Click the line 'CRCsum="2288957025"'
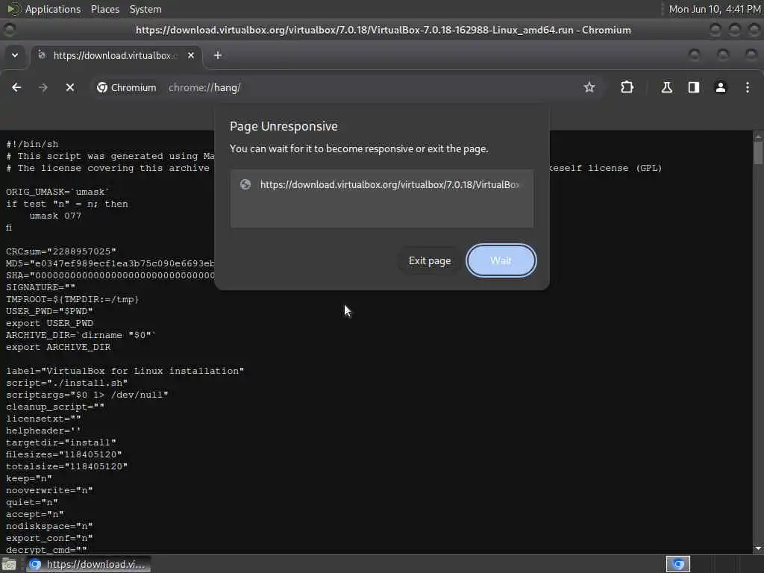Screen dimensions: 764x573 (61, 251)
